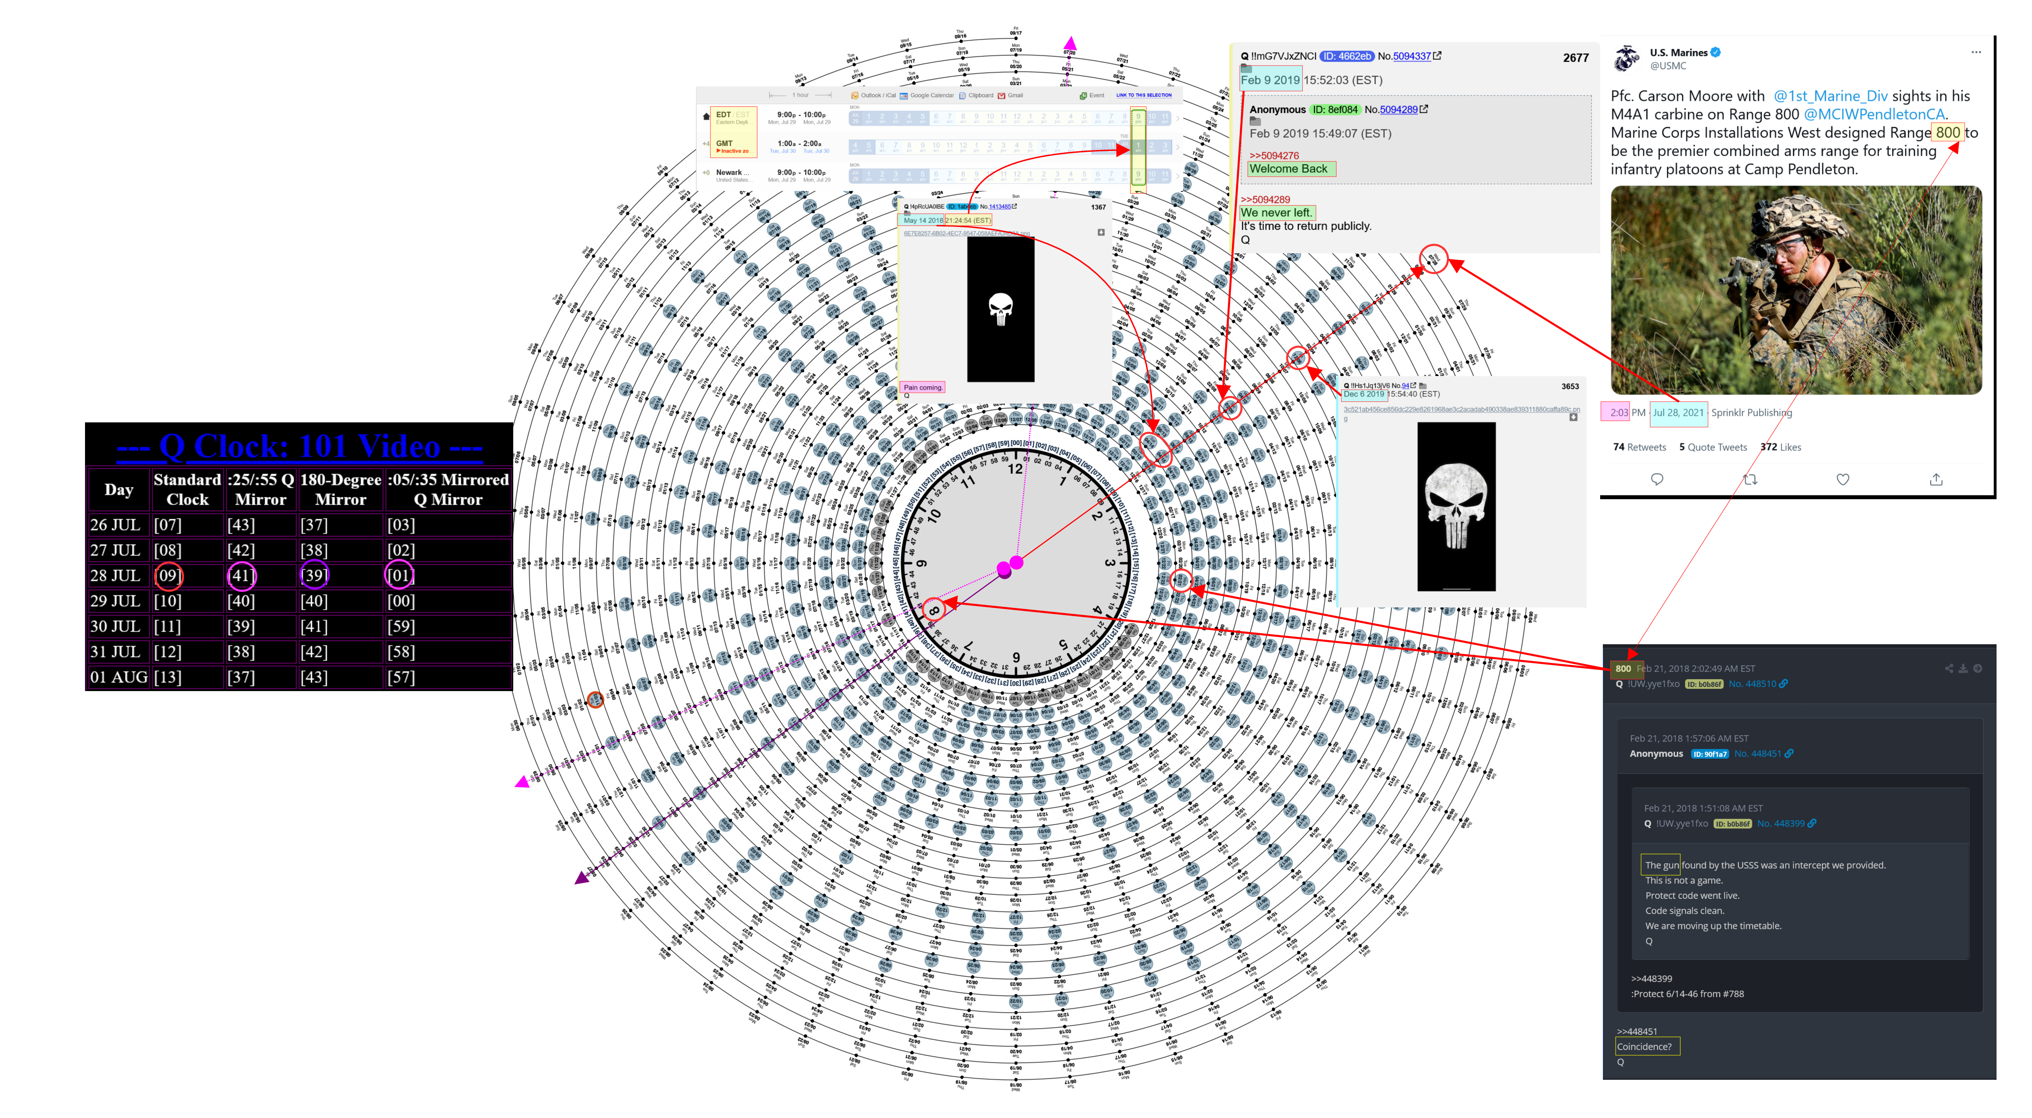Image resolution: width=2032 pixels, height=1118 pixels.
Task: Click the external-link icon beside No.5094337
Action: (1437, 55)
